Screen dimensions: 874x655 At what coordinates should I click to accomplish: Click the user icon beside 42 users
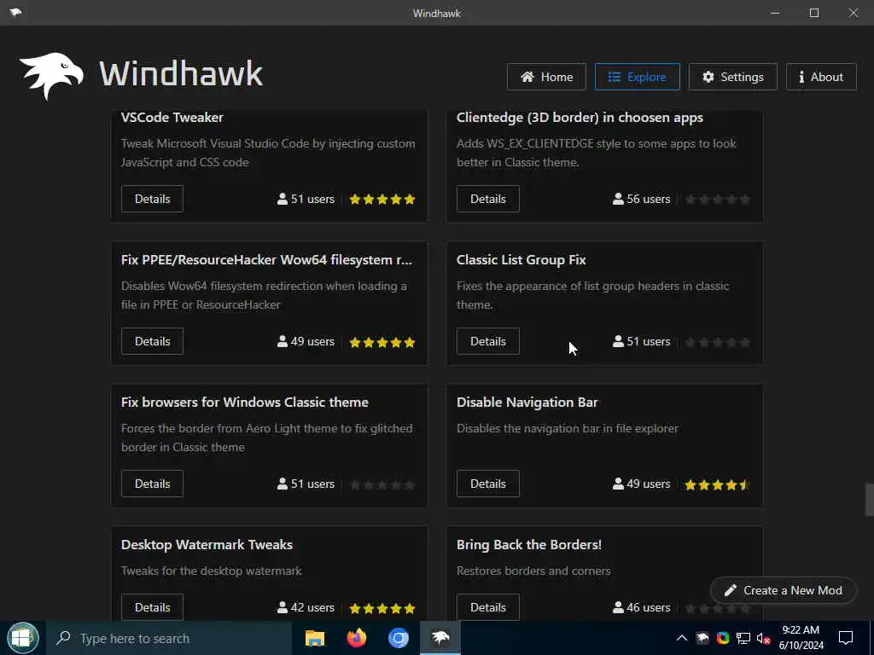click(282, 607)
